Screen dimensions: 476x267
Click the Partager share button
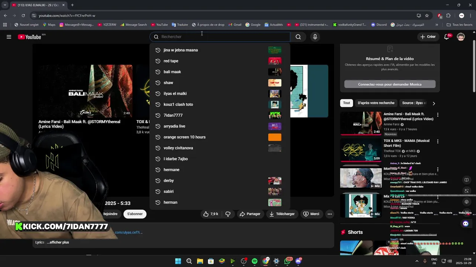pos(250,214)
